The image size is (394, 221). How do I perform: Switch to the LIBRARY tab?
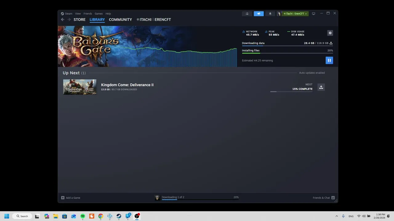[97, 19]
